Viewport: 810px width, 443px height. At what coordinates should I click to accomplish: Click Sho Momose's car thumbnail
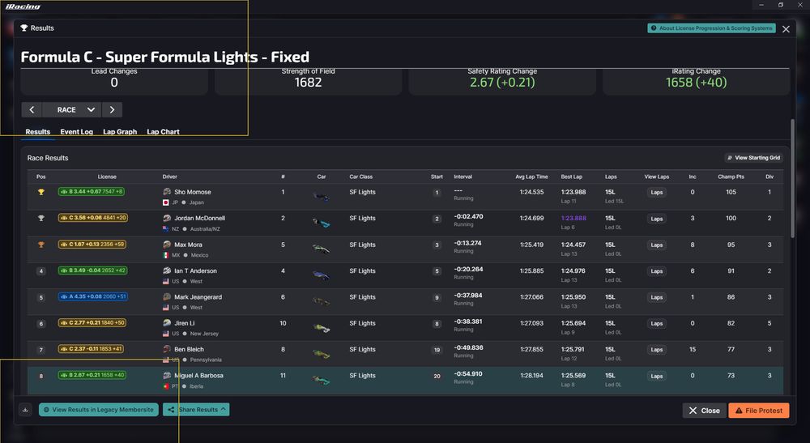point(322,197)
